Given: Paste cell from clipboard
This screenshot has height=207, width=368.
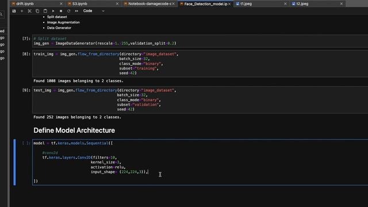Looking at the screenshot, I should tap(45, 11).
